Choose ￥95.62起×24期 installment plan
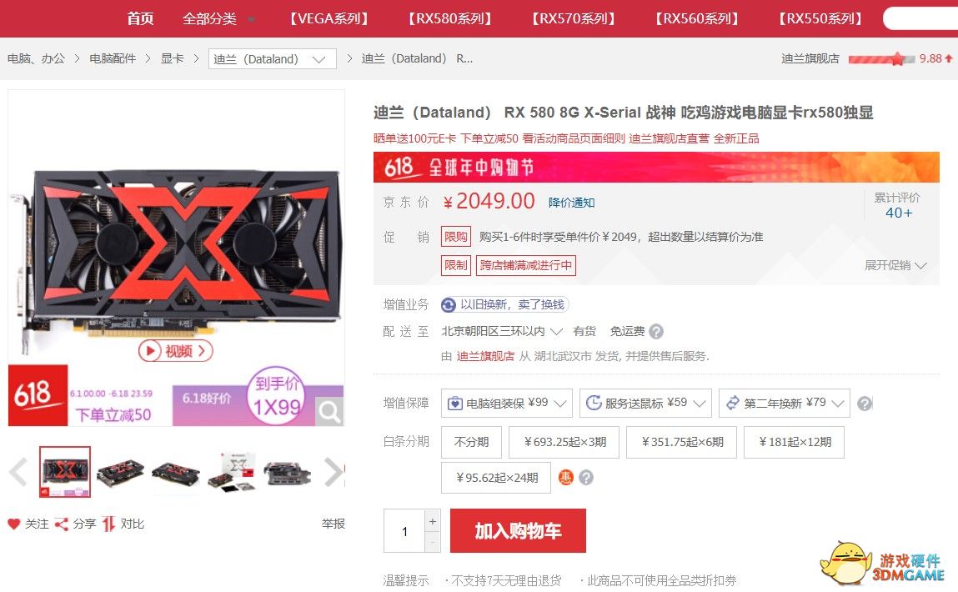This screenshot has width=958, height=592. [x=496, y=477]
